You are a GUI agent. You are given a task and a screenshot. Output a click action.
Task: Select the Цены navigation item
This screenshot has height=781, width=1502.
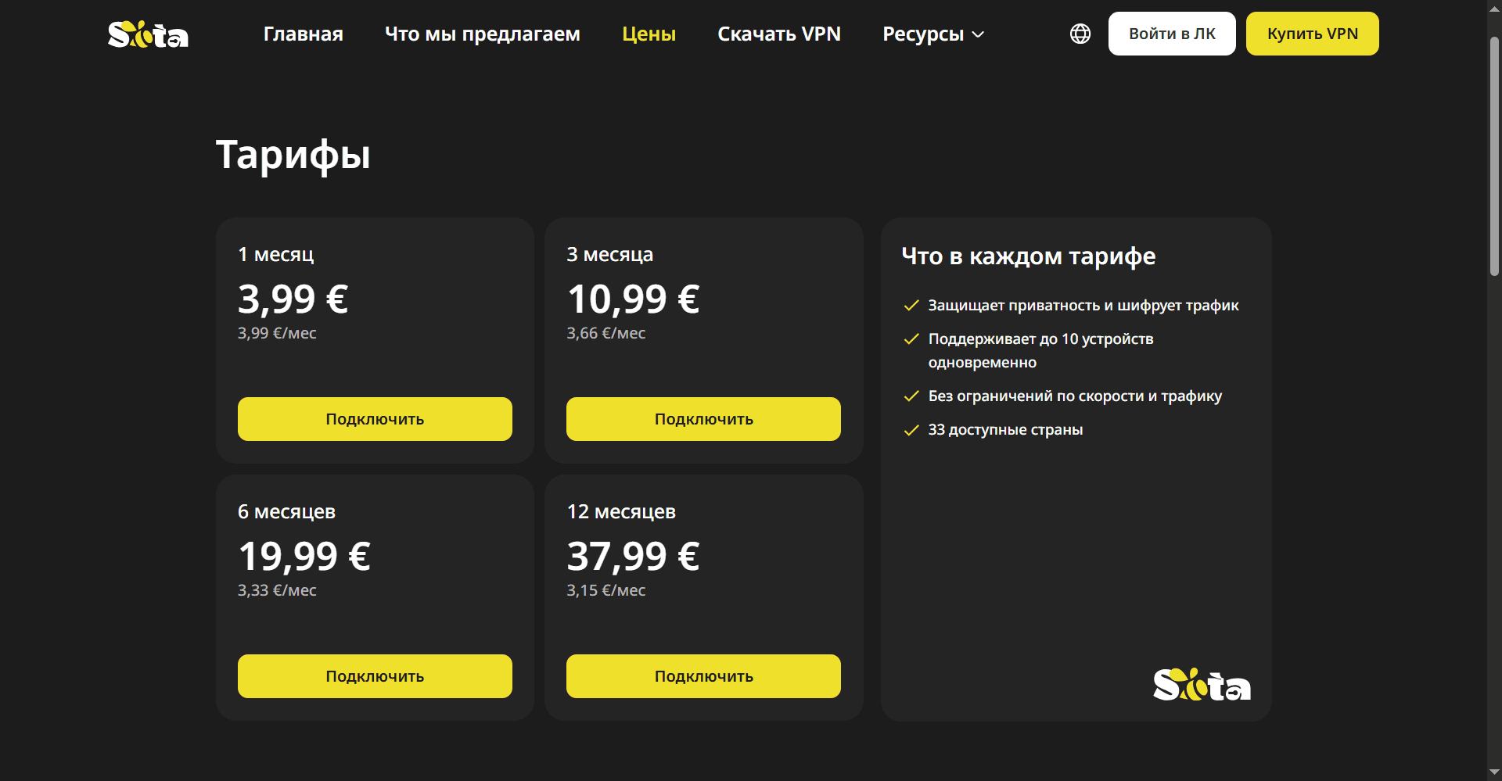649,34
